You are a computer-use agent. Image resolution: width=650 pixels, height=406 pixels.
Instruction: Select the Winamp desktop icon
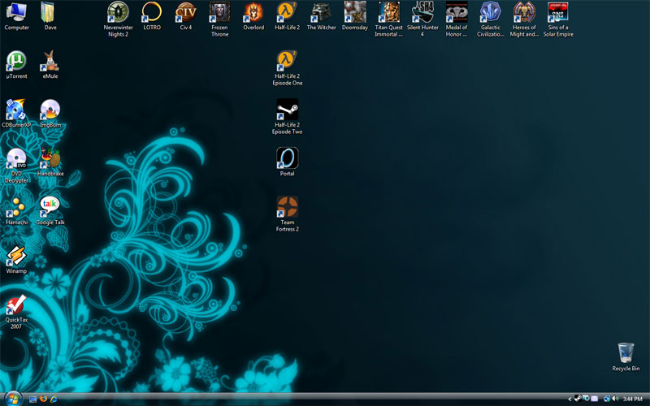[16, 256]
